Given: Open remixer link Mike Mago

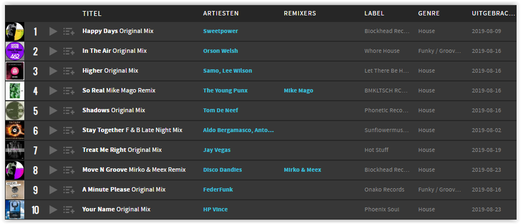Looking at the screenshot, I should tap(299, 90).
